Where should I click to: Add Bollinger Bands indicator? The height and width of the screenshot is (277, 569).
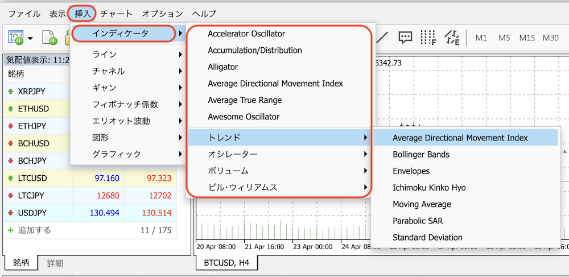(421, 155)
